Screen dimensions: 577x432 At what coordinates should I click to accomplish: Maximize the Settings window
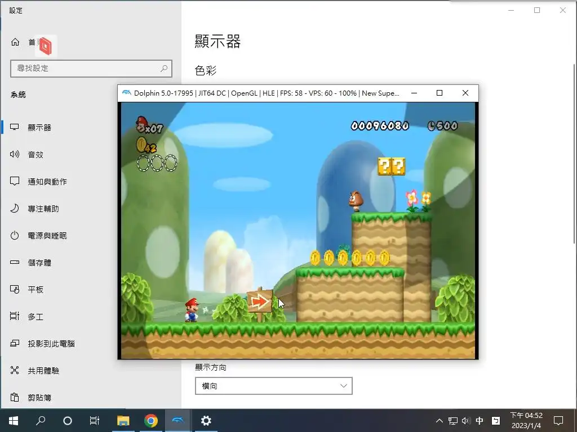[x=537, y=10]
